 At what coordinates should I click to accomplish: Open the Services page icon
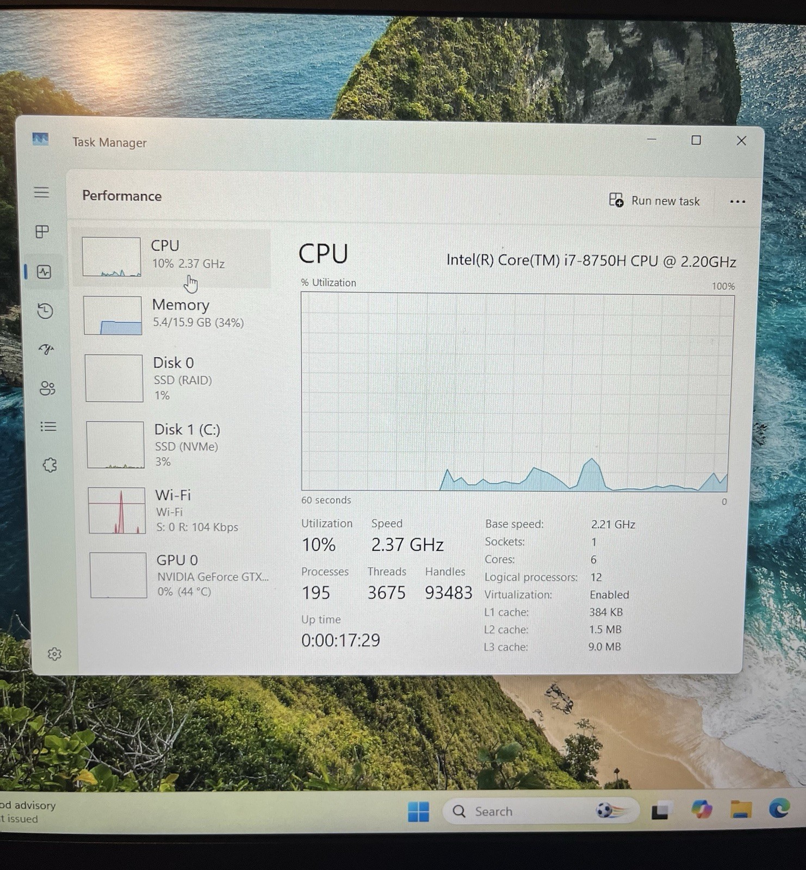pyautogui.click(x=49, y=465)
